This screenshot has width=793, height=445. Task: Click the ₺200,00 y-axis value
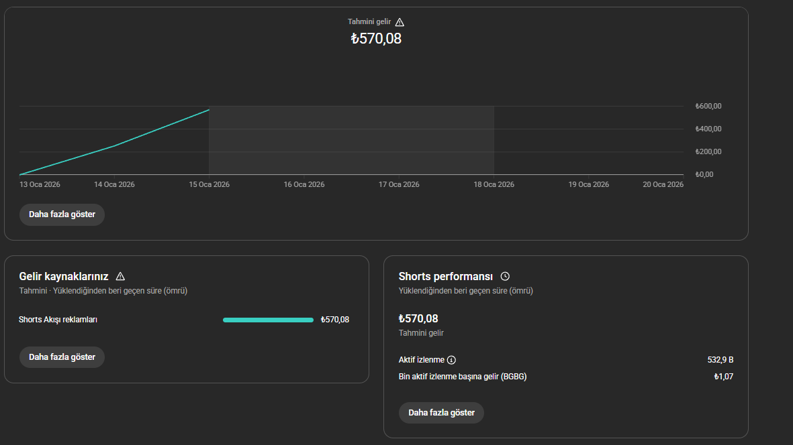coord(708,151)
